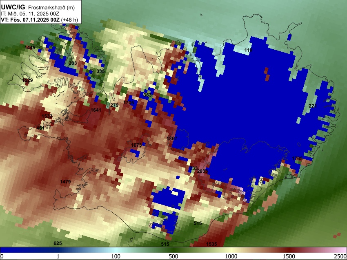Click the 1529 map value
This screenshot has width=347, height=260.
[27, 80]
